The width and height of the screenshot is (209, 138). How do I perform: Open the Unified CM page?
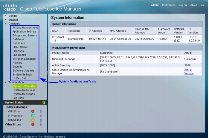pos(19,78)
